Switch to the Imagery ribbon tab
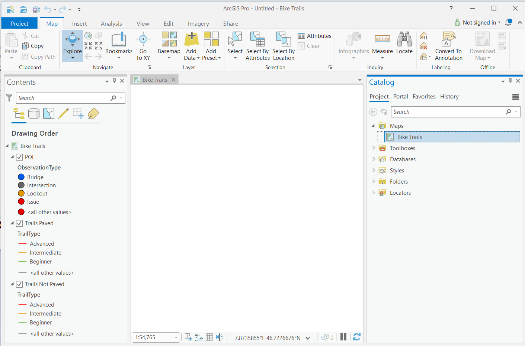The image size is (525, 346). click(x=198, y=23)
